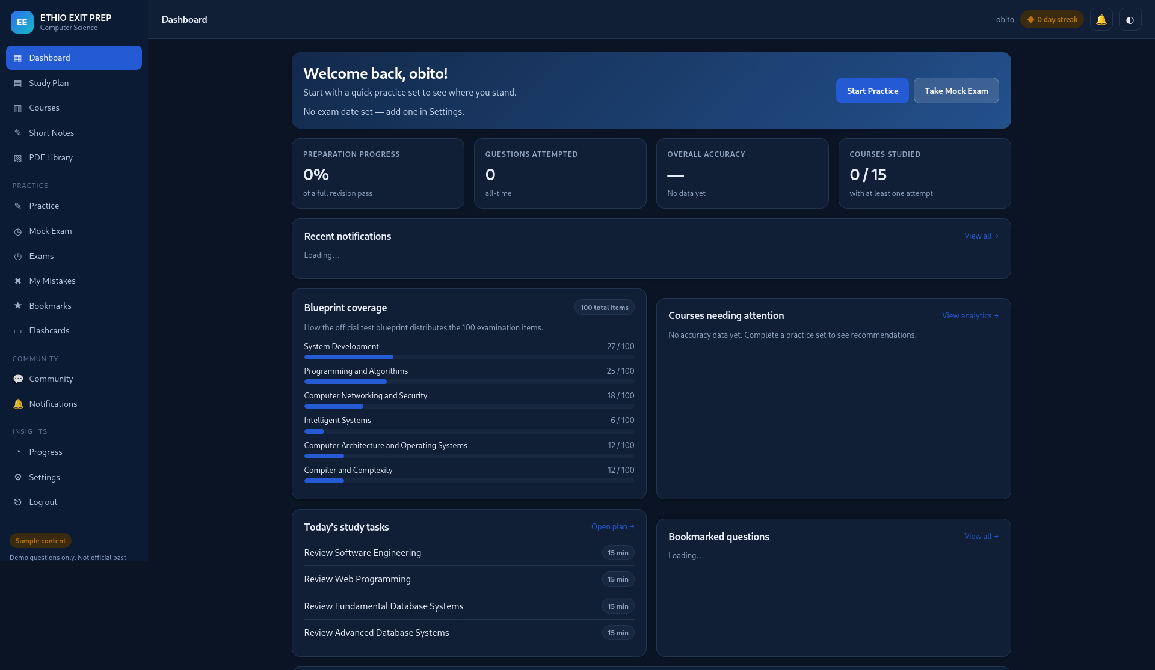Select the Review Software Engineering task

469,553
